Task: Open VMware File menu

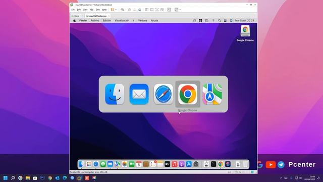Action: [73, 10]
